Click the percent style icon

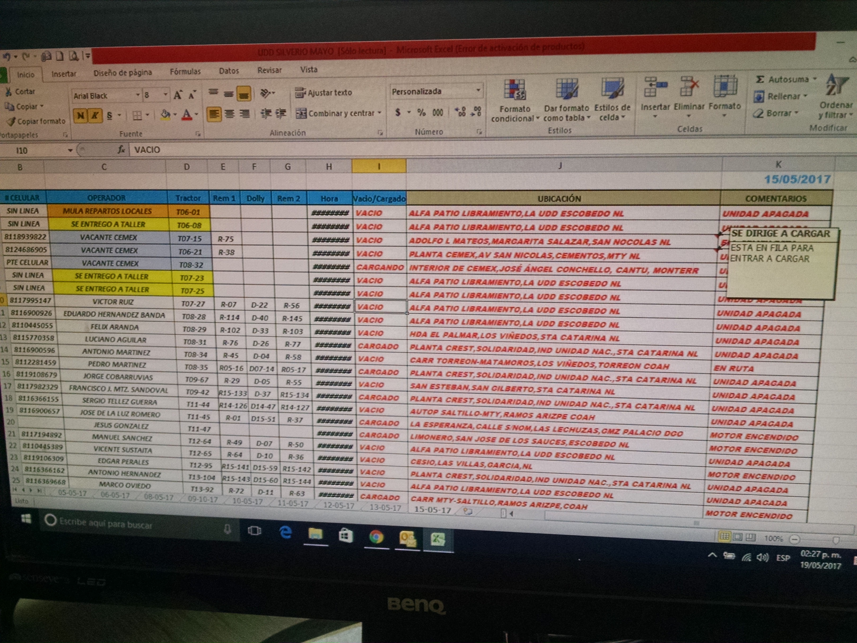421,113
